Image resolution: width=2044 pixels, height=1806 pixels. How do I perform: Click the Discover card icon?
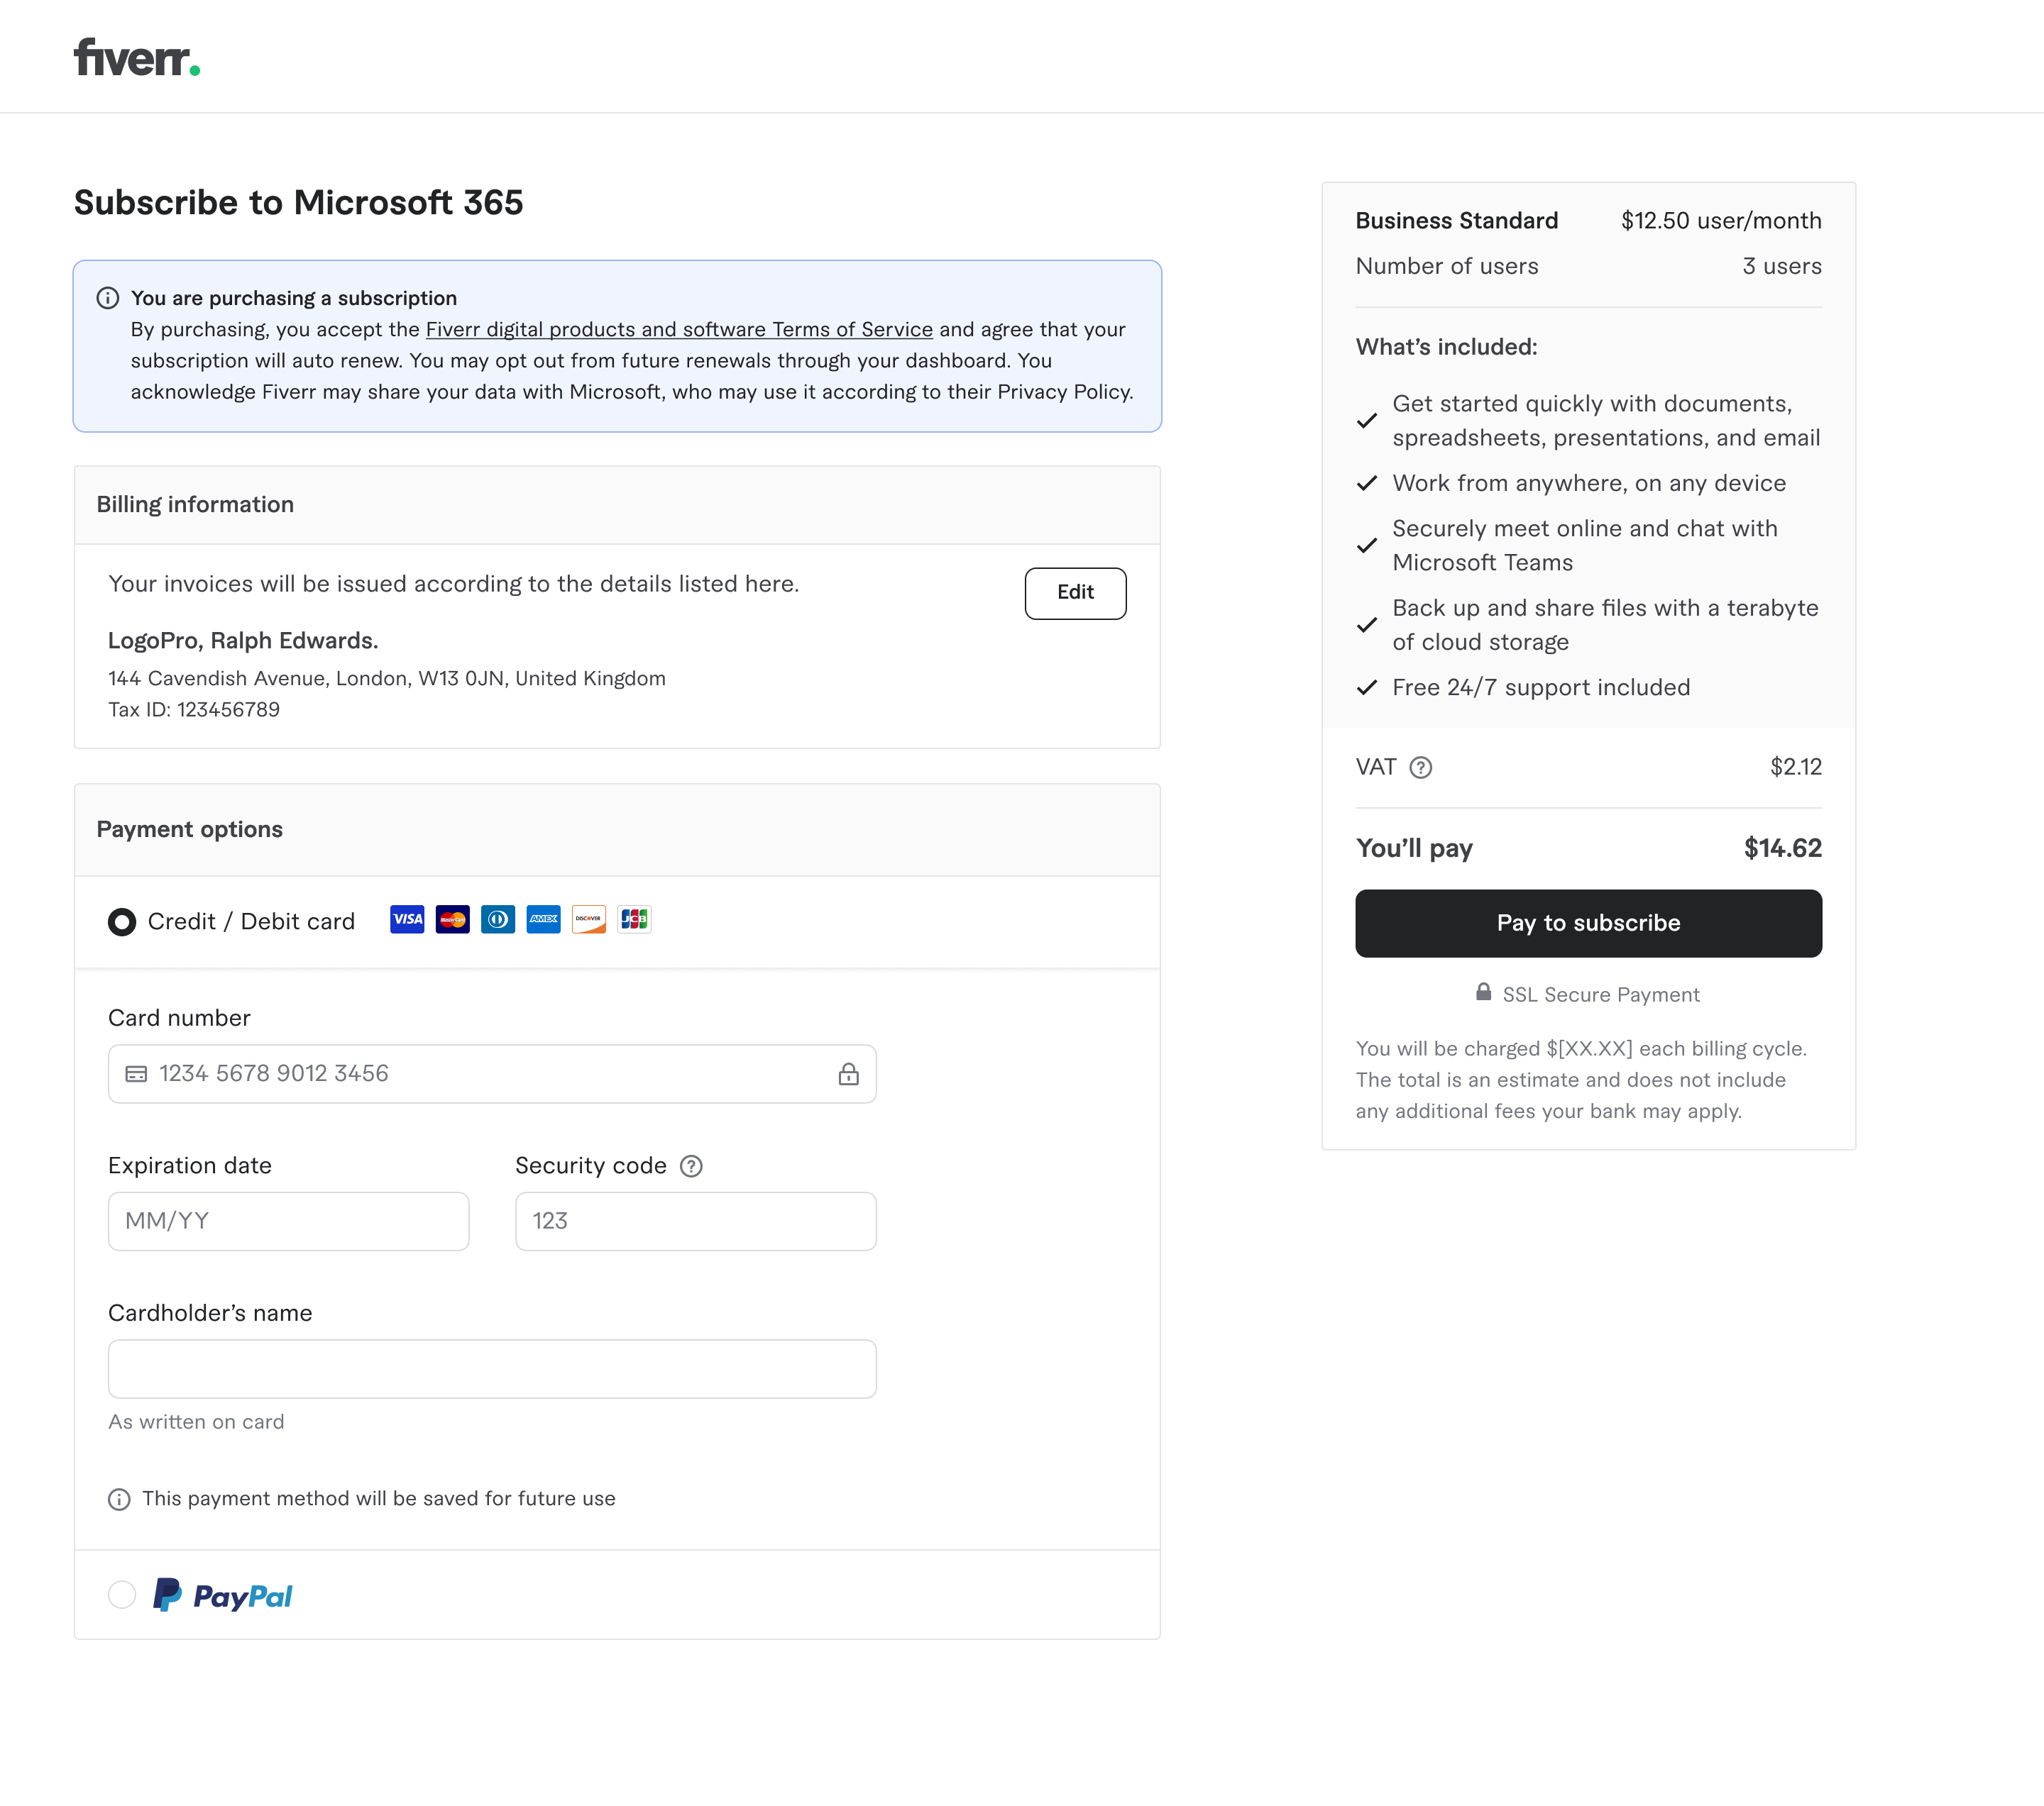point(589,919)
